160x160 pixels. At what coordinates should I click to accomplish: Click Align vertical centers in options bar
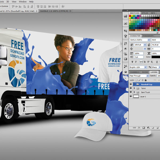tap(17, 6)
